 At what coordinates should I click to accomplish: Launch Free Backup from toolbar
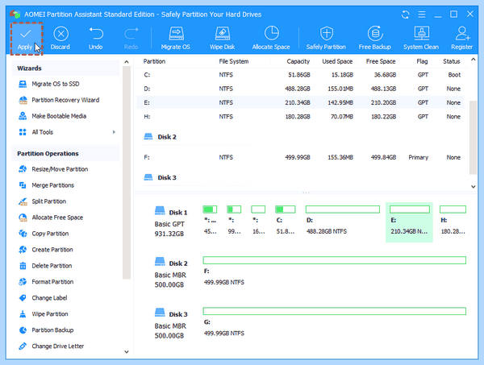tap(375, 39)
